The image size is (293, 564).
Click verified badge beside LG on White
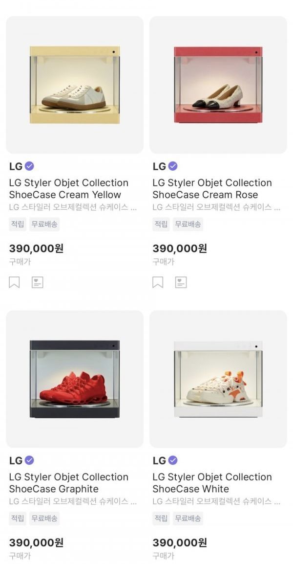pyautogui.click(x=173, y=460)
